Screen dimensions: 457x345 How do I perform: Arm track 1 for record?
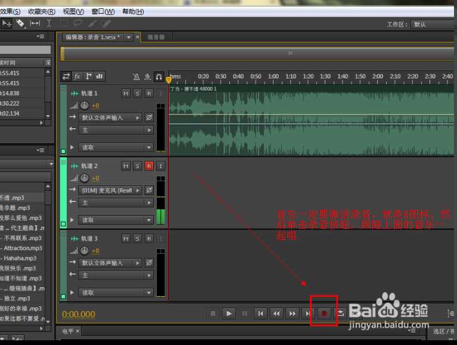coord(149,93)
